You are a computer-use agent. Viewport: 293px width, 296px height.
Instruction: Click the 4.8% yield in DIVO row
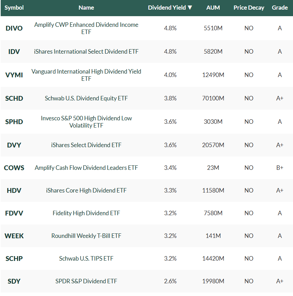tap(170, 28)
